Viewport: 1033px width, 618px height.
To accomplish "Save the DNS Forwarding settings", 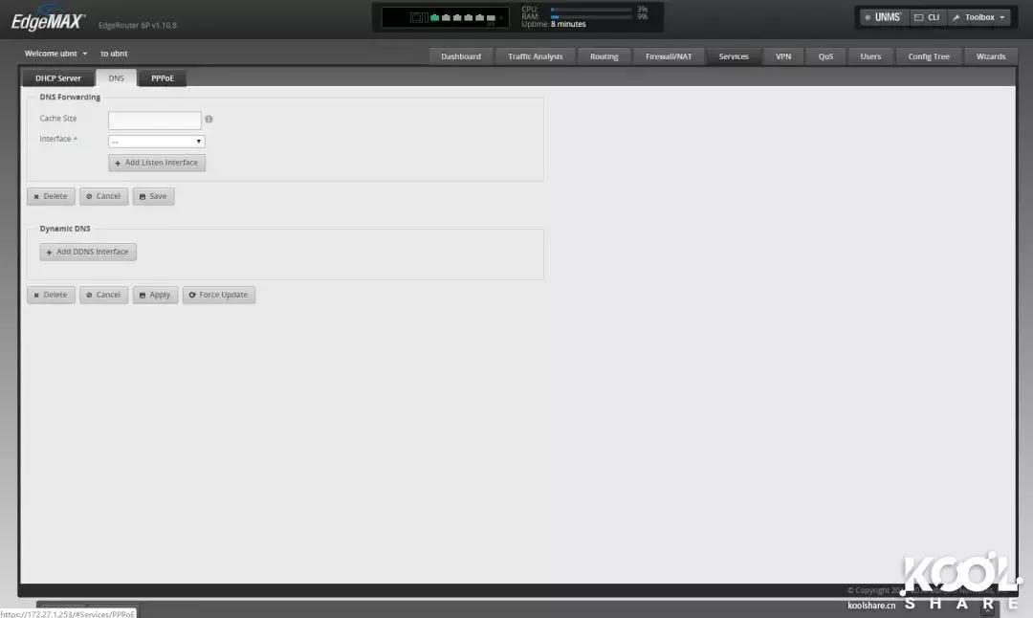I will tap(153, 196).
